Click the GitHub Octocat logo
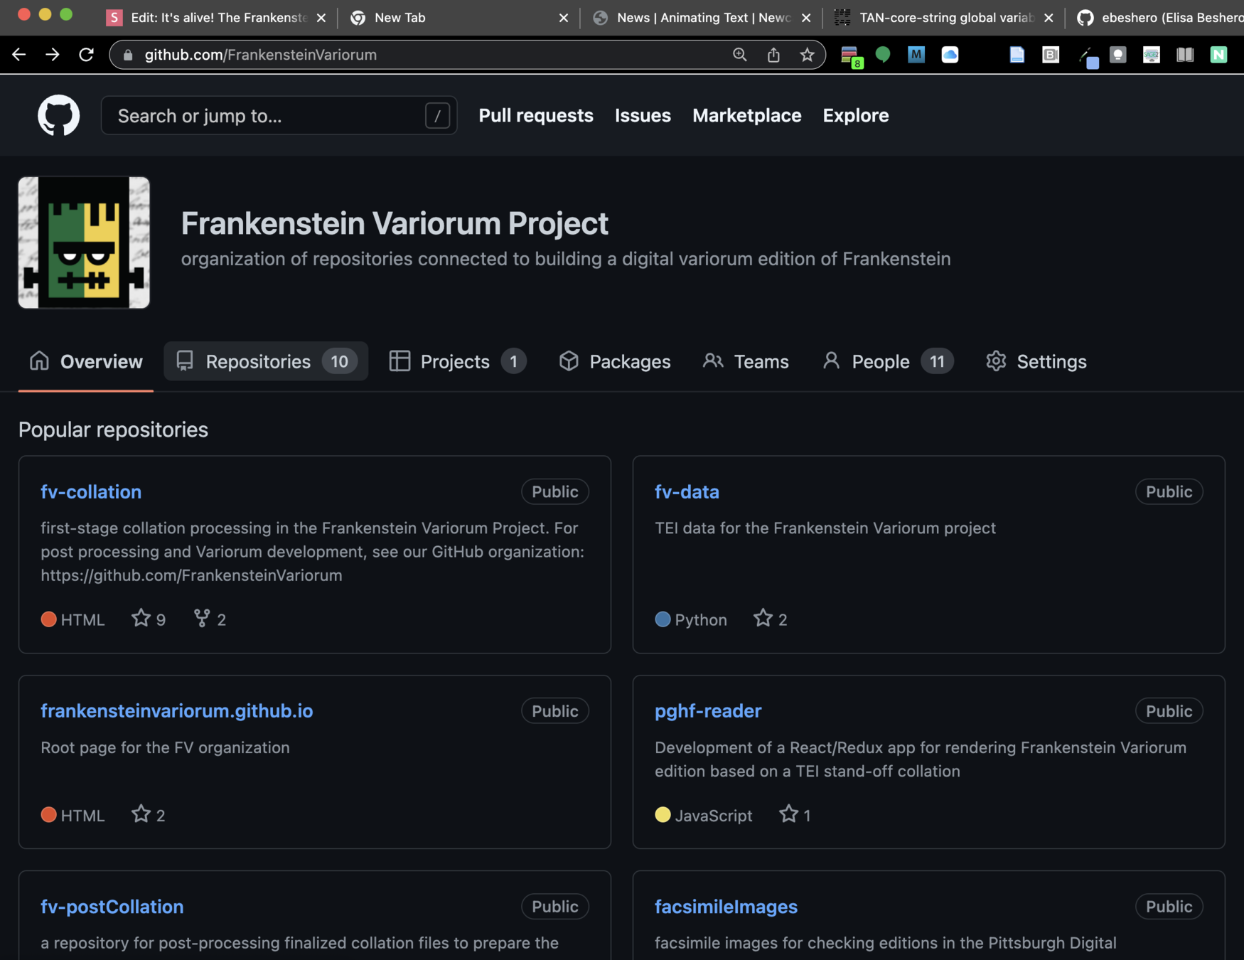The height and width of the screenshot is (960, 1244). 58,115
